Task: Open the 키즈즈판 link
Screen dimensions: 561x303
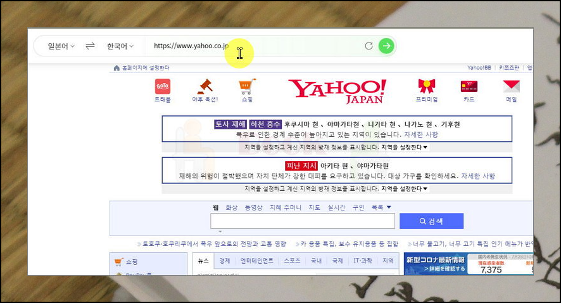Action: (x=509, y=68)
